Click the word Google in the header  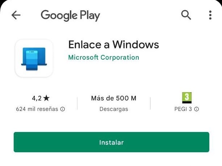59,15
